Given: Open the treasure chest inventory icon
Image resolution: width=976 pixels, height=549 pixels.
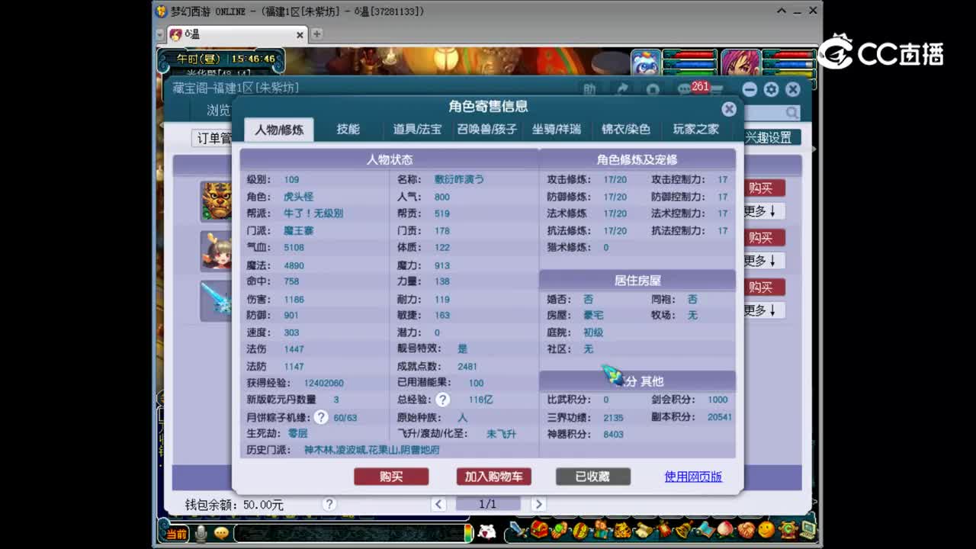Looking at the screenshot, I should pos(539,529).
